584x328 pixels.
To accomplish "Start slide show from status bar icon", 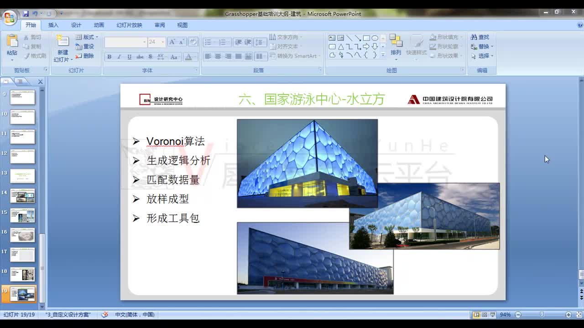I will tap(493, 315).
